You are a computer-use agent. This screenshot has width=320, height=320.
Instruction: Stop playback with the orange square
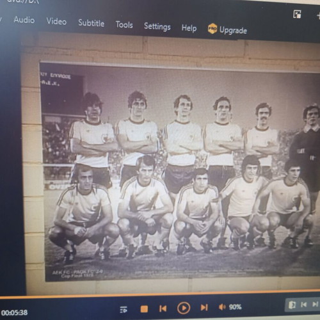144,309
